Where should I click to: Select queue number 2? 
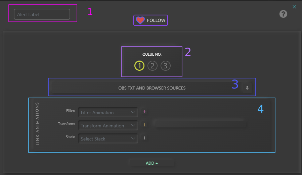pyautogui.click(x=152, y=66)
